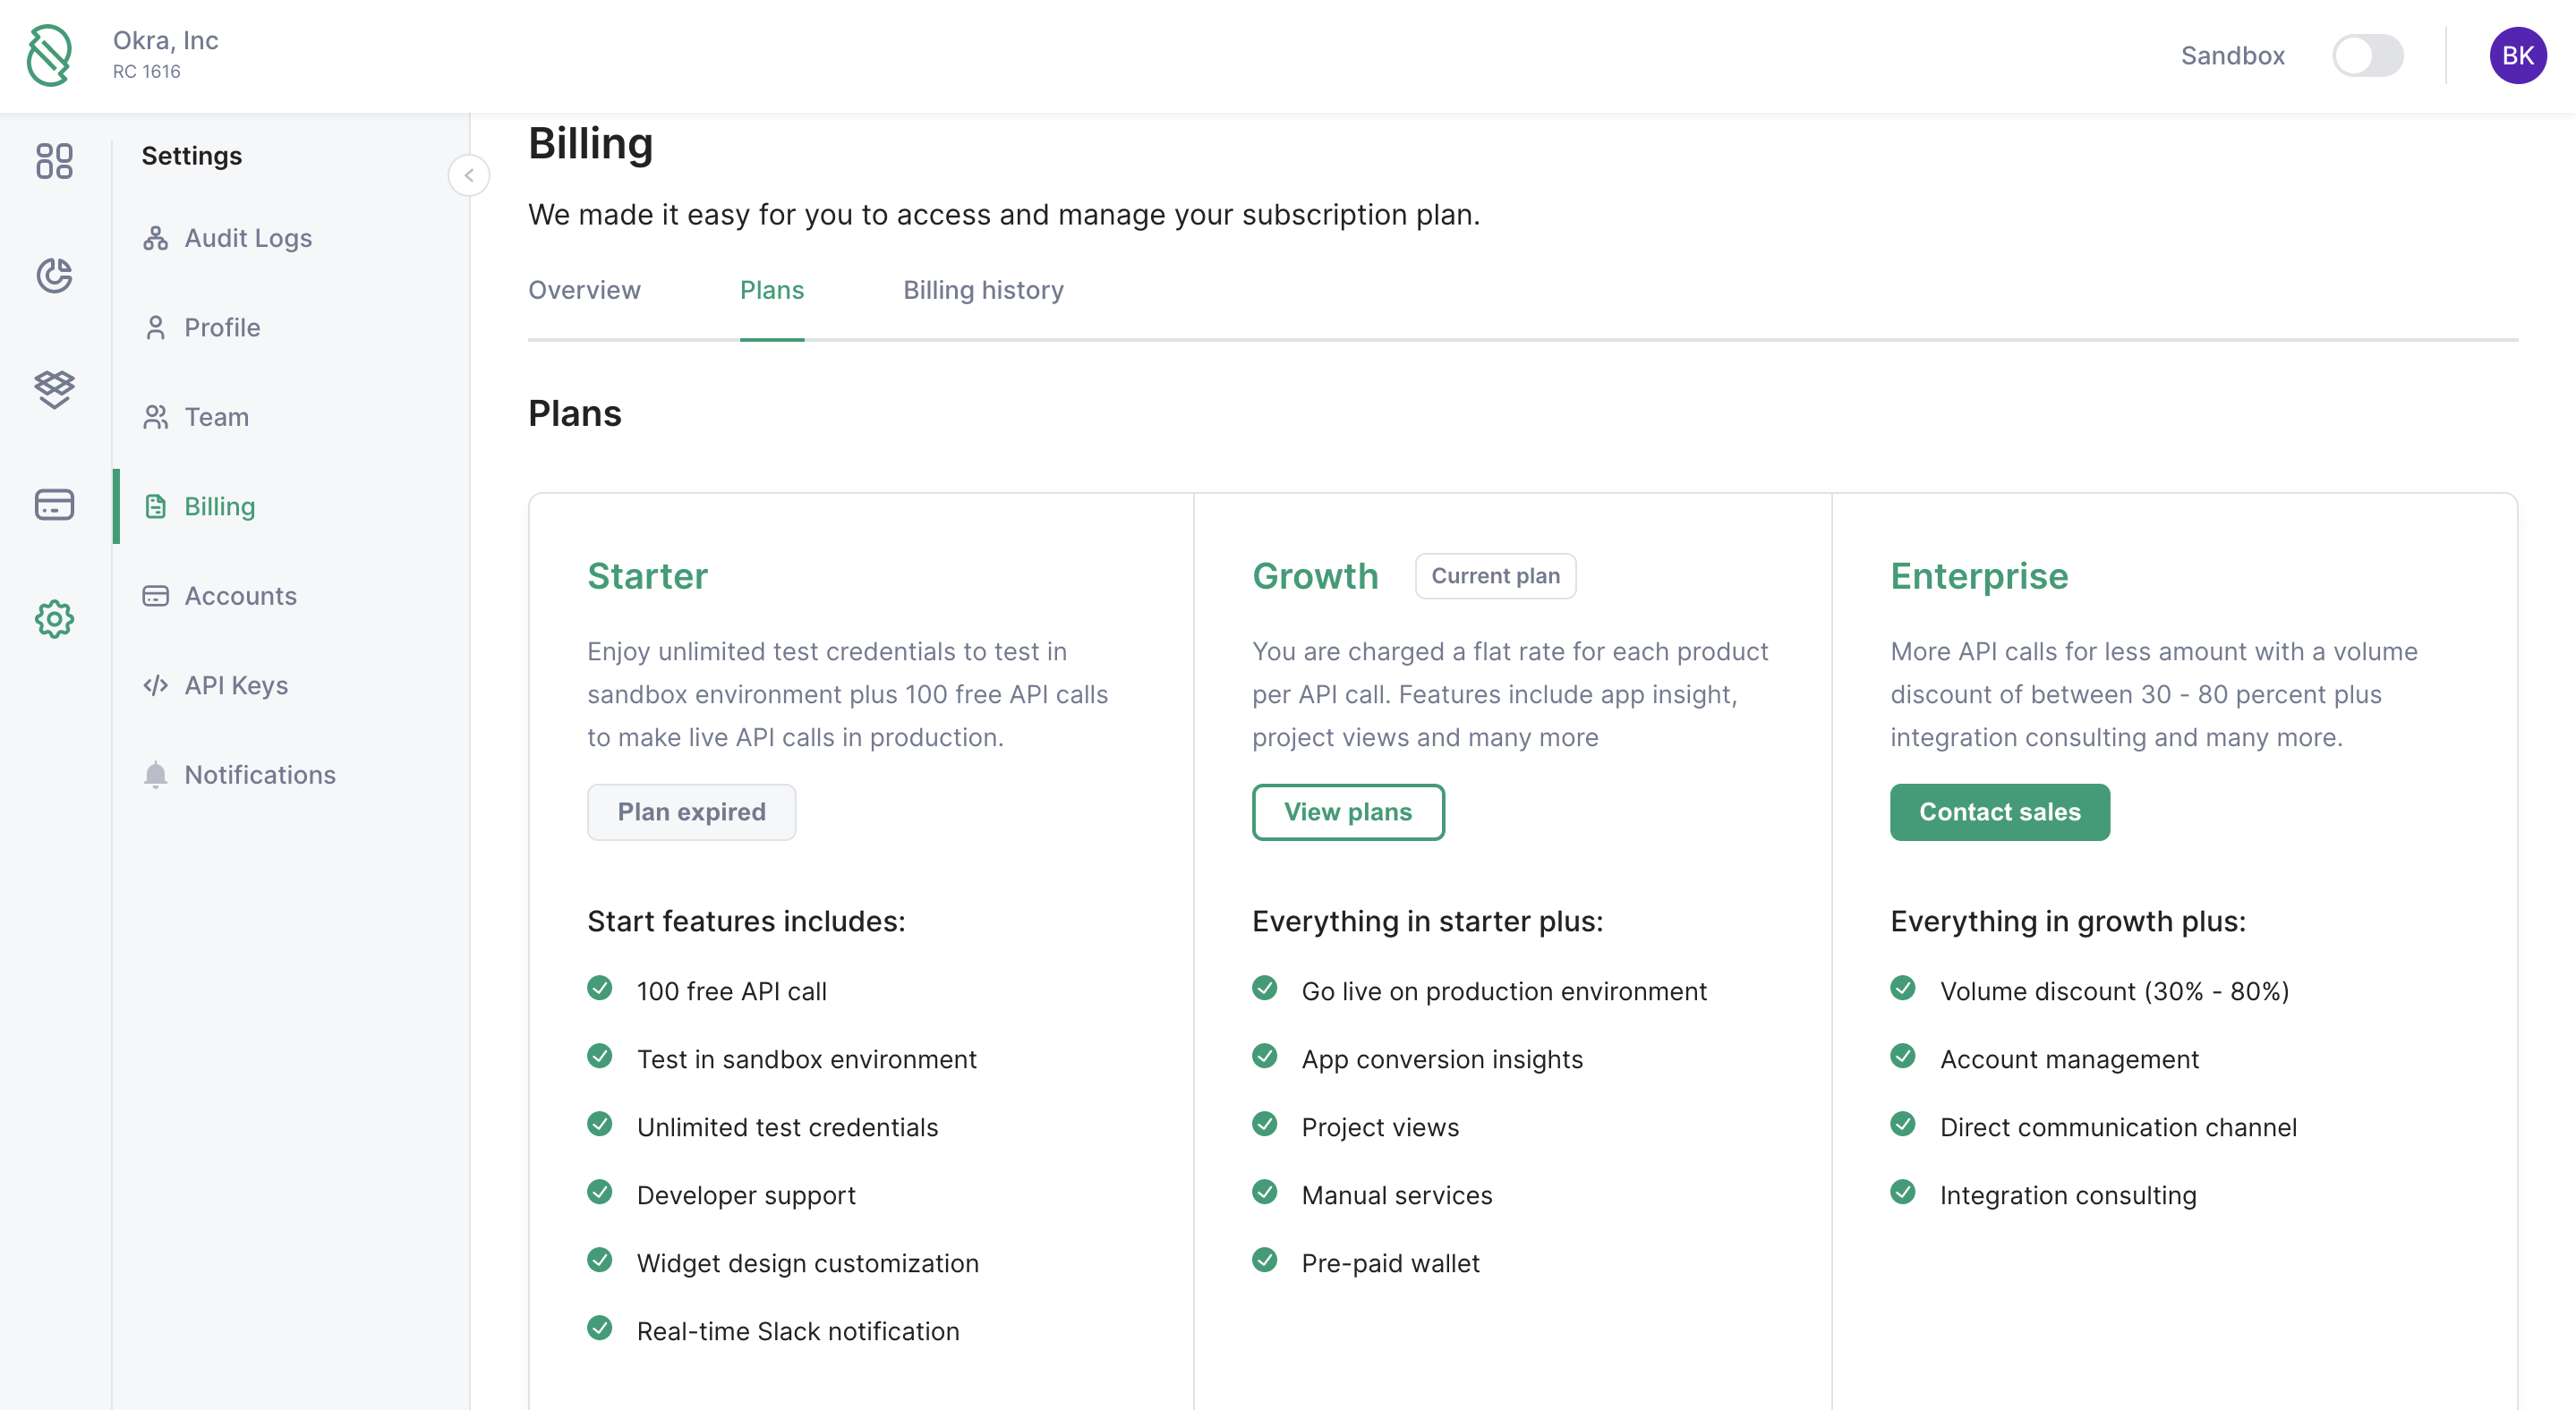Switch to the Billing history tab
The height and width of the screenshot is (1410, 2576).
[x=982, y=290]
